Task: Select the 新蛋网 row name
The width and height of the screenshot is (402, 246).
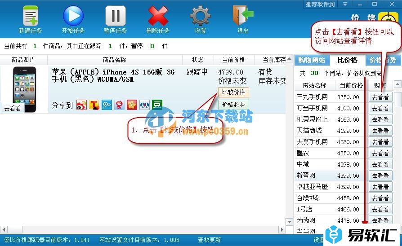Action: [x=306, y=176]
